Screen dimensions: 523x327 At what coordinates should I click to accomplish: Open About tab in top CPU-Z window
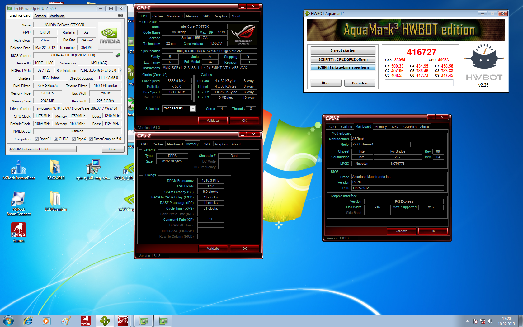[x=236, y=16]
